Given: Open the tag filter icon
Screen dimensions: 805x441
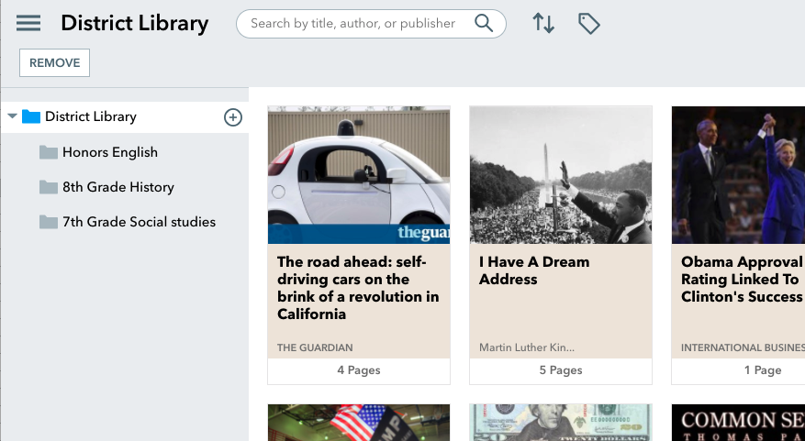Looking at the screenshot, I should [589, 24].
